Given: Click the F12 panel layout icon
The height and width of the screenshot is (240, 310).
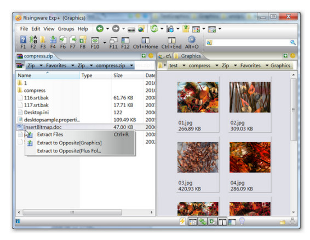Looking at the screenshot, I should (125, 40).
